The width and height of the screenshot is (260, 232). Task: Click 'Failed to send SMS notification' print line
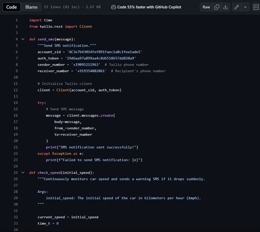pos(94,160)
